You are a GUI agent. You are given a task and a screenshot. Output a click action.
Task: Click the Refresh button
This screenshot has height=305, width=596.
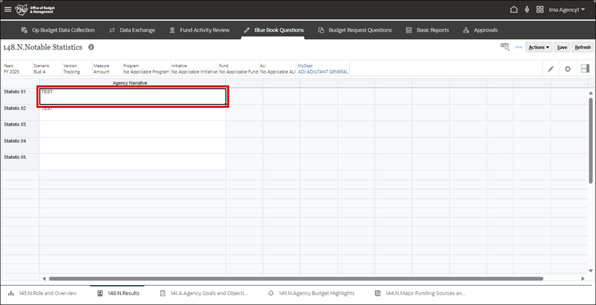point(583,48)
